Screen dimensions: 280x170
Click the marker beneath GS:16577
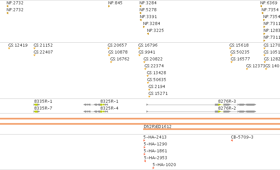[232, 62]
